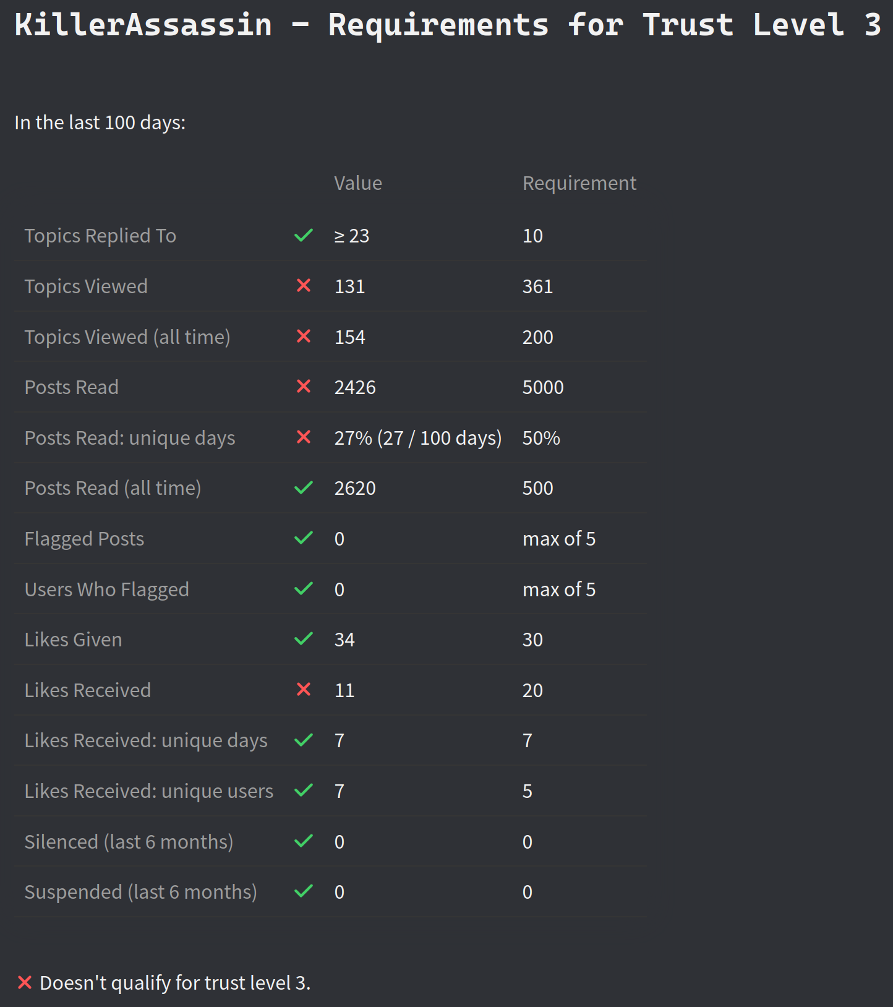
Task: Click the red X in Posts Read 2426 row
Action: (304, 387)
